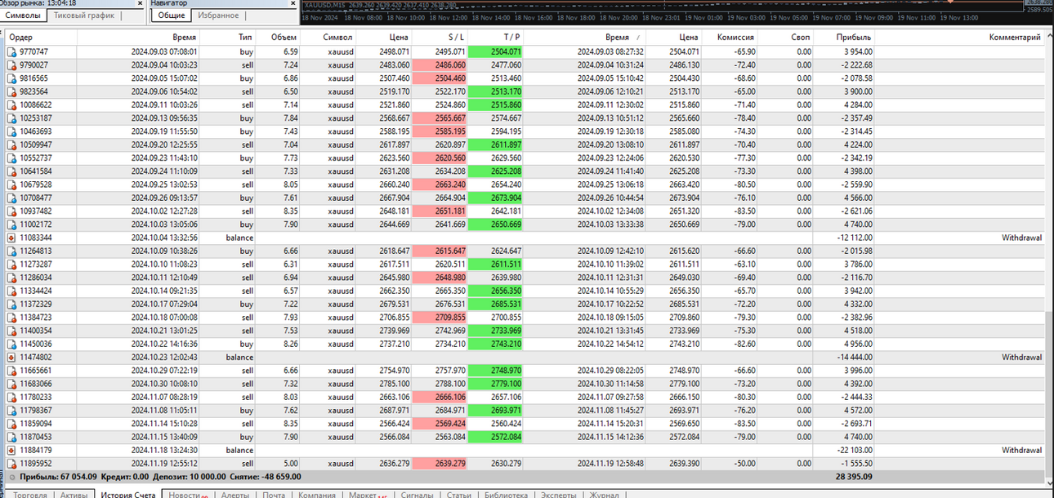Click the row icon of order 11895952
The image size is (1054, 498).
coord(11,464)
